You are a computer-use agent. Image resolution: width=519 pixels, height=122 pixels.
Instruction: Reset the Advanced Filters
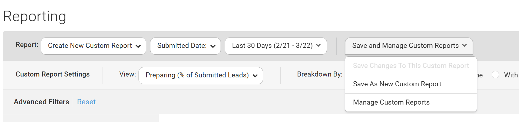[86, 102]
